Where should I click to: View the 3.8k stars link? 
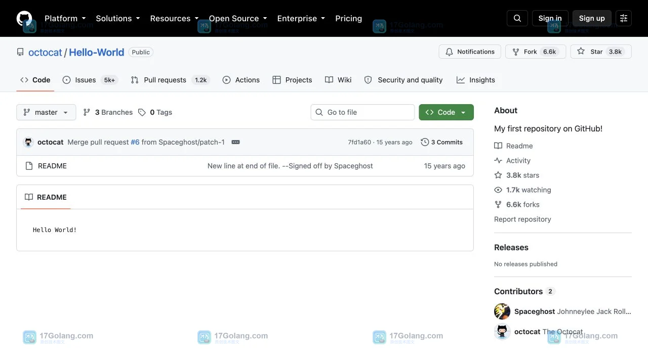pyautogui.click(x=517, y=175)
